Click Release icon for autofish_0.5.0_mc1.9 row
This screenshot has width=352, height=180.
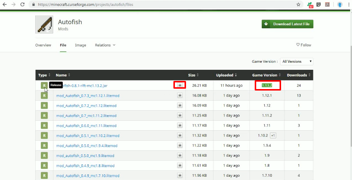[x=44, y=156]
